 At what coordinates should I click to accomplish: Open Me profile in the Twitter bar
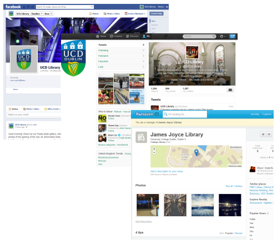click(x=146, y=36)
